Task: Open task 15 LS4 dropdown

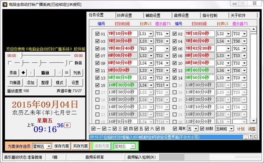Action: coord(151,85)
